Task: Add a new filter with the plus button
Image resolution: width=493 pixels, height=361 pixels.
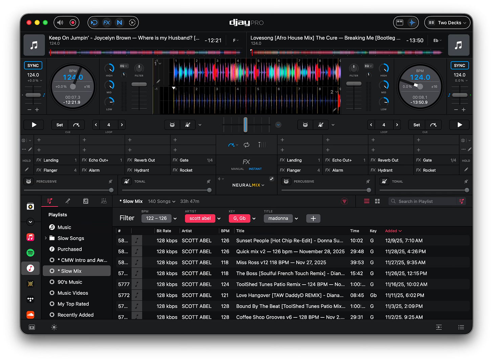Action: coord(313,218)
